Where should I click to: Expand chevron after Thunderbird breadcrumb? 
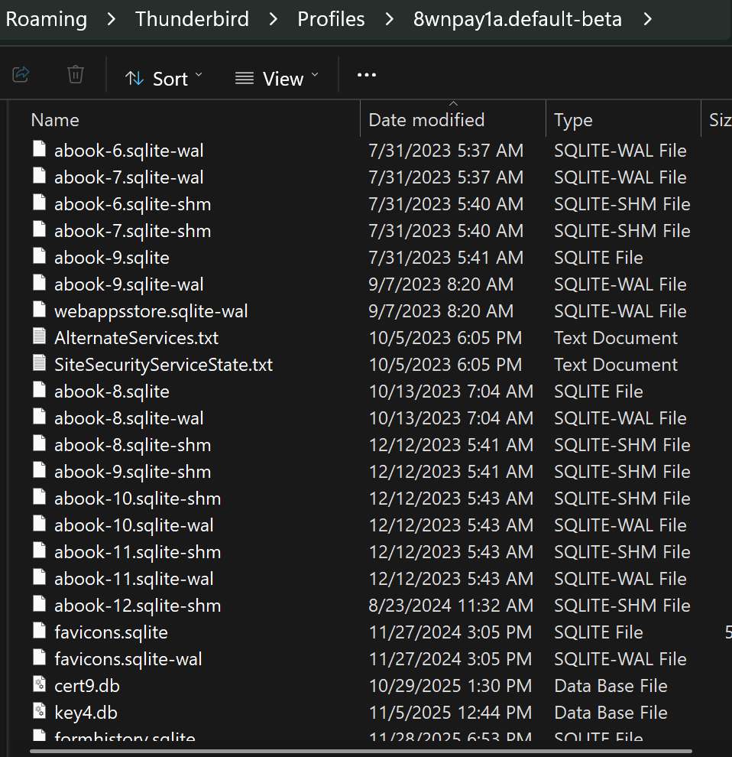(273, 19)
